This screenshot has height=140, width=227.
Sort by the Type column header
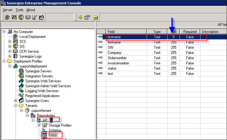(157, 32)
